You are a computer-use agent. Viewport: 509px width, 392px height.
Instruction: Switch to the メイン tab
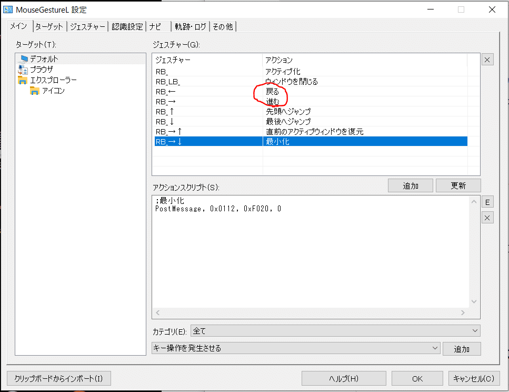tap(19, 26)
